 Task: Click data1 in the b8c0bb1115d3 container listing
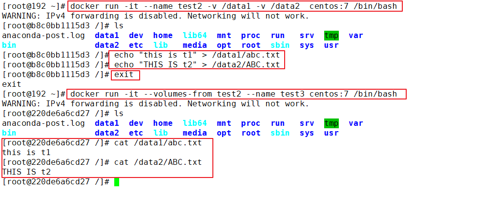[x=107, y=36]
